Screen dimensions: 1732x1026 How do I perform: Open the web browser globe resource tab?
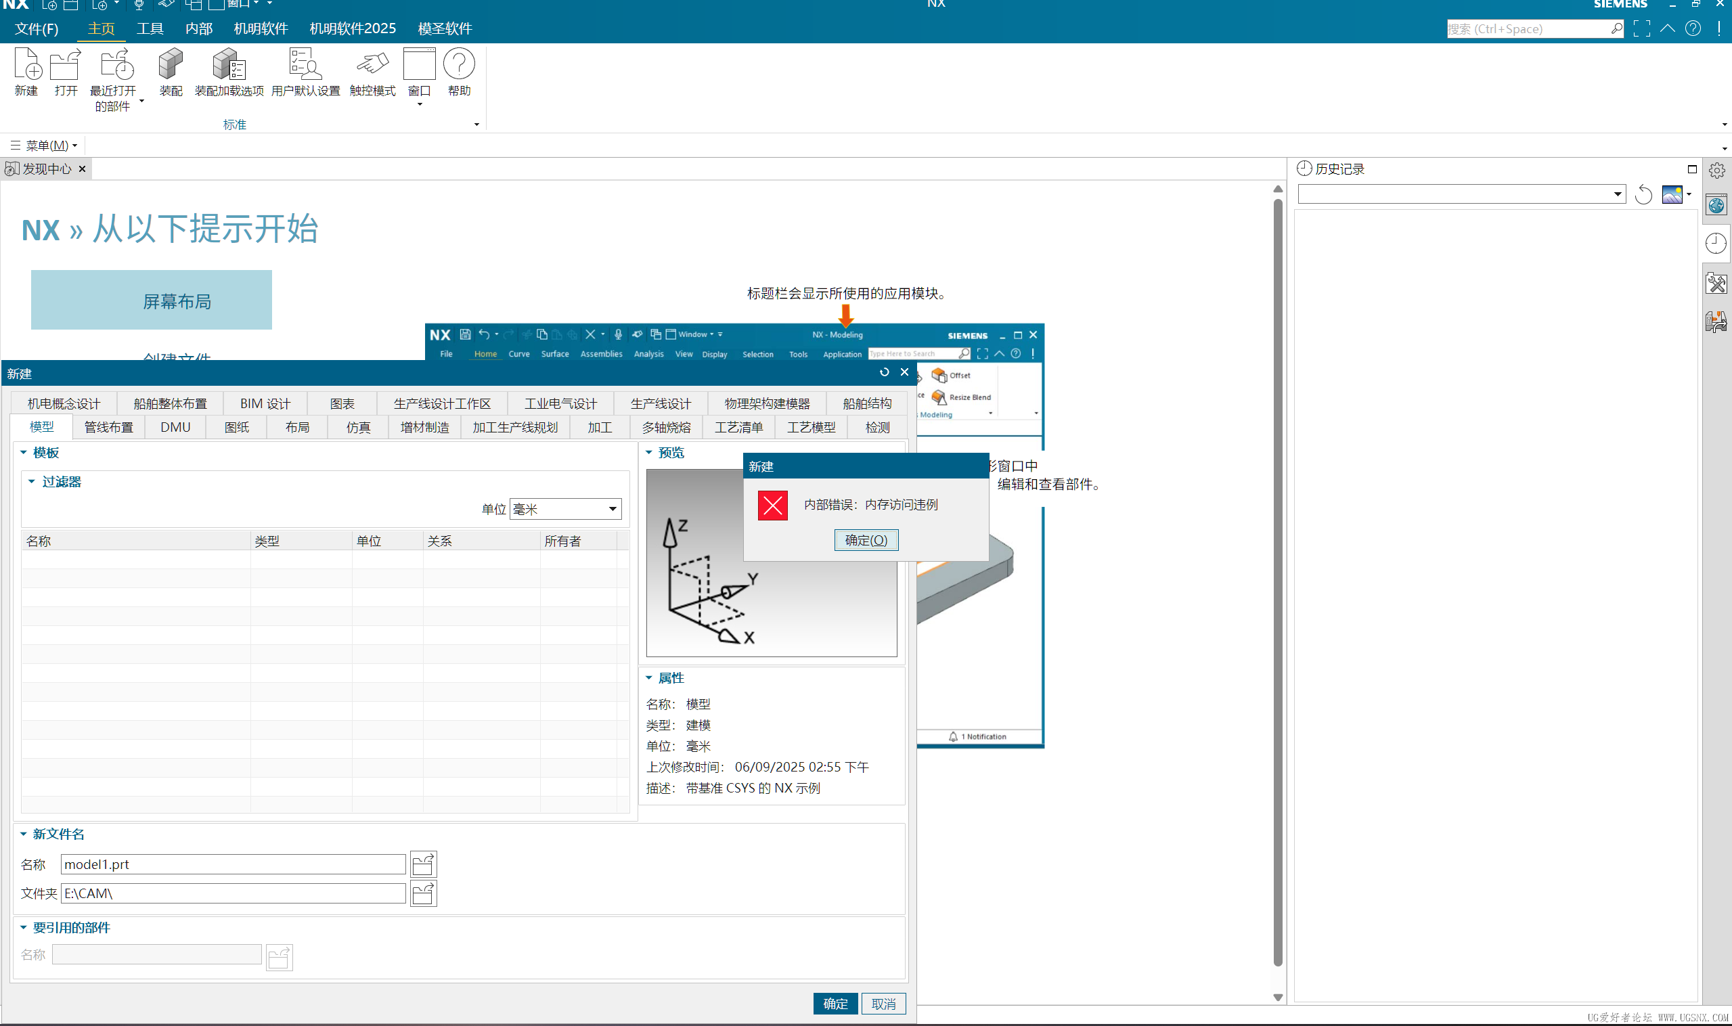(1717, 205)
